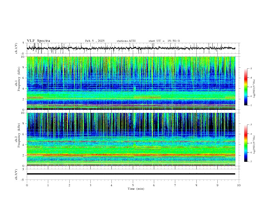
Task: Click the "ch.3(V)" axis label
Action: pos(16,174)
